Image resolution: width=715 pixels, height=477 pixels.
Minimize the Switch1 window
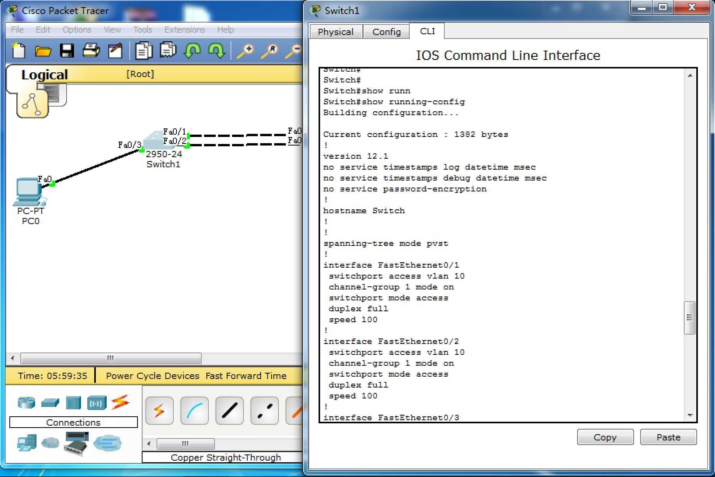(x=642, y=8)
